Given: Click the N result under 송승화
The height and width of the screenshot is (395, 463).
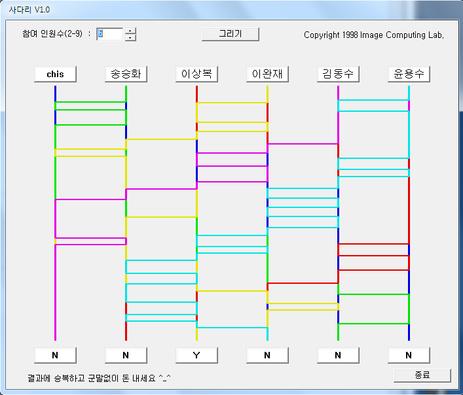Looking at the screenshot, I should point(126,355).
